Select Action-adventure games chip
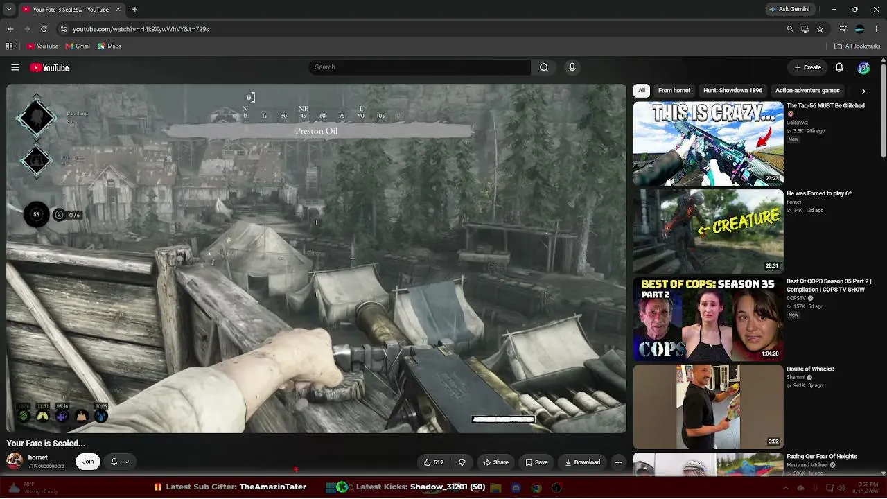The height and width of the screenshot is (499, 887). click(x=807, y=91)
